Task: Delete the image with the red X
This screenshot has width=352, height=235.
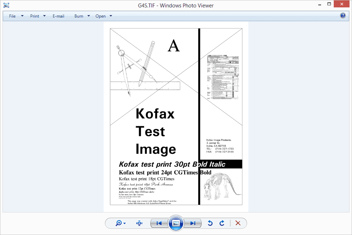Action: (238, 223)
